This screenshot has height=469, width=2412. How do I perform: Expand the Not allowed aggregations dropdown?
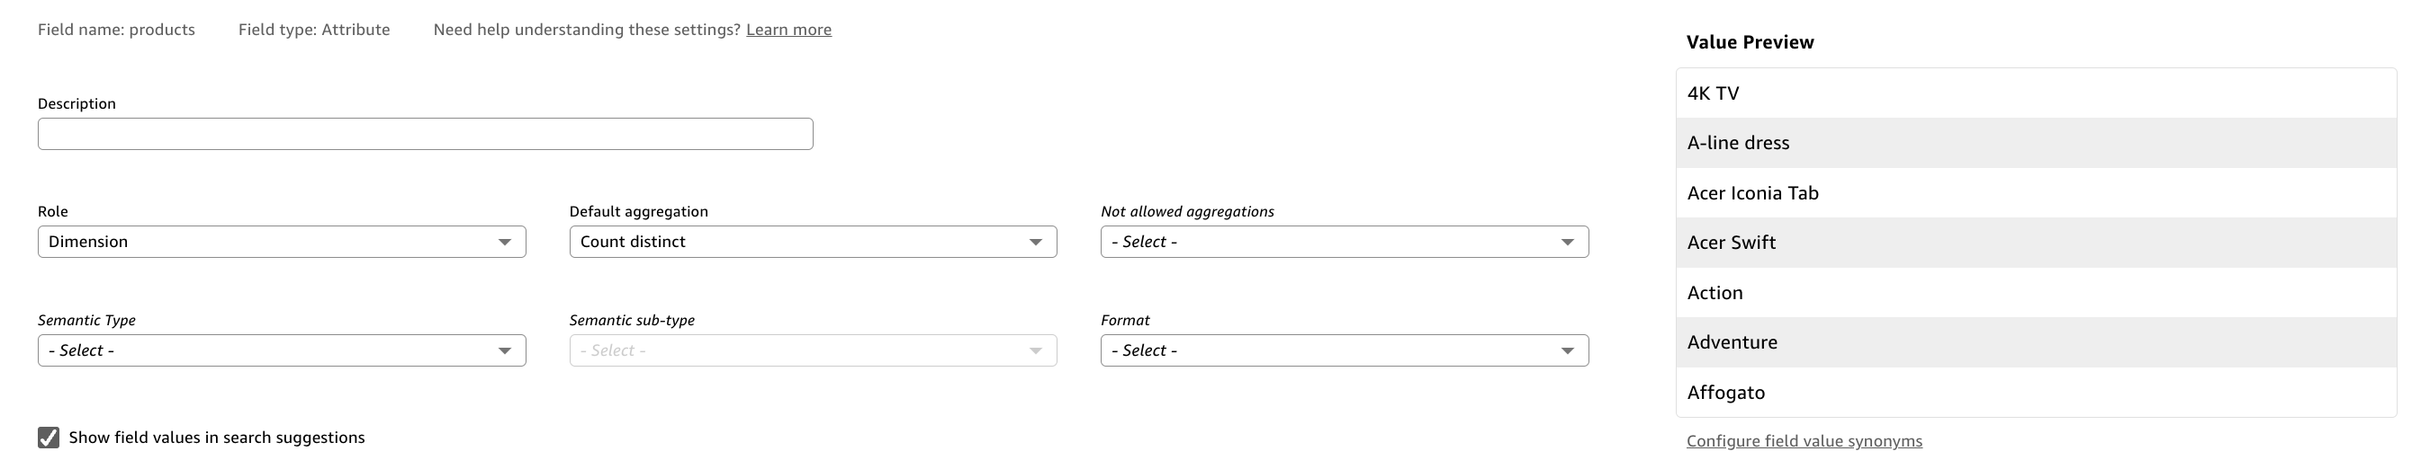(x=1344, y=242)
